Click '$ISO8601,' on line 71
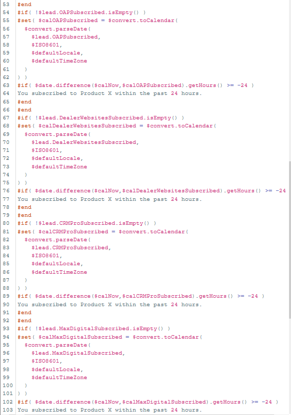291x415 pixels. click(x=47, y=150)
